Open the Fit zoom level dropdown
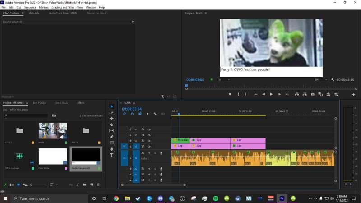 223,80
